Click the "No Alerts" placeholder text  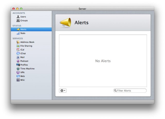click(103, 61)
